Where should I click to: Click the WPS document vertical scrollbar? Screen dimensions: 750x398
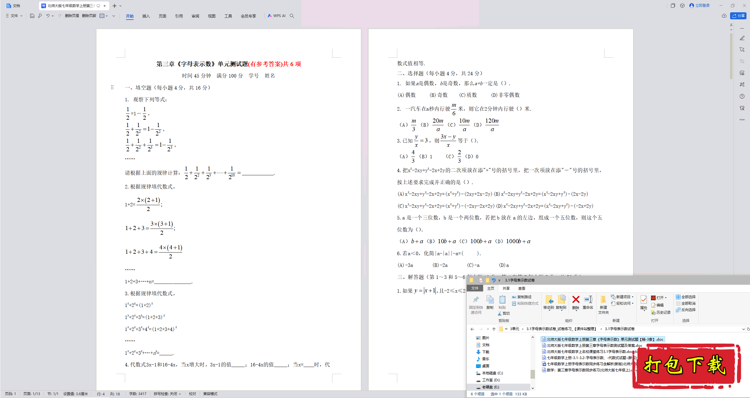click(x=731, y=56)
